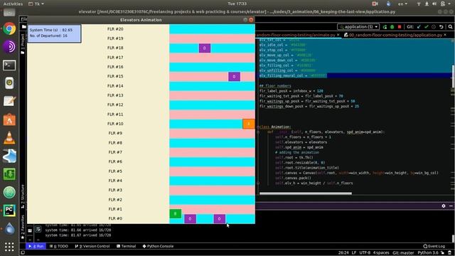
Task: Open the en keyboard language dropdown
Action: [402, 4]
